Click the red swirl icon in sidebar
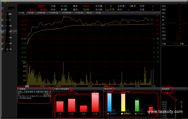The image size is (188, 119). coord(2,14)
